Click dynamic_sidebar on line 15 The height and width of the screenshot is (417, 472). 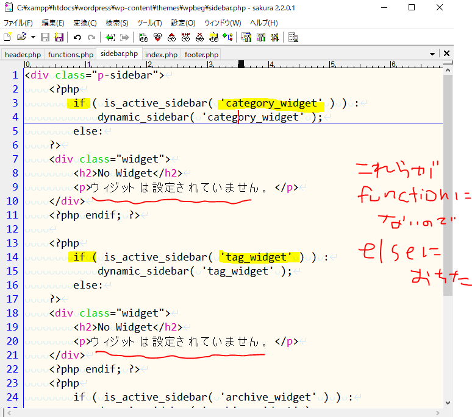(143, 271)
